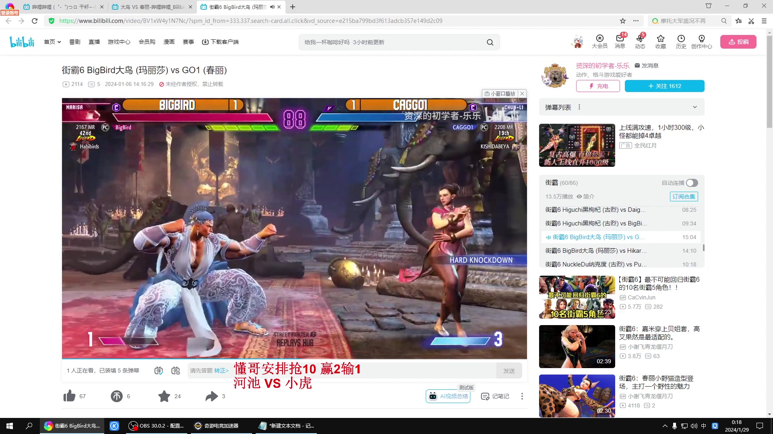
Task: Follow uploader with 关注 1612 button
Action: 664,86
